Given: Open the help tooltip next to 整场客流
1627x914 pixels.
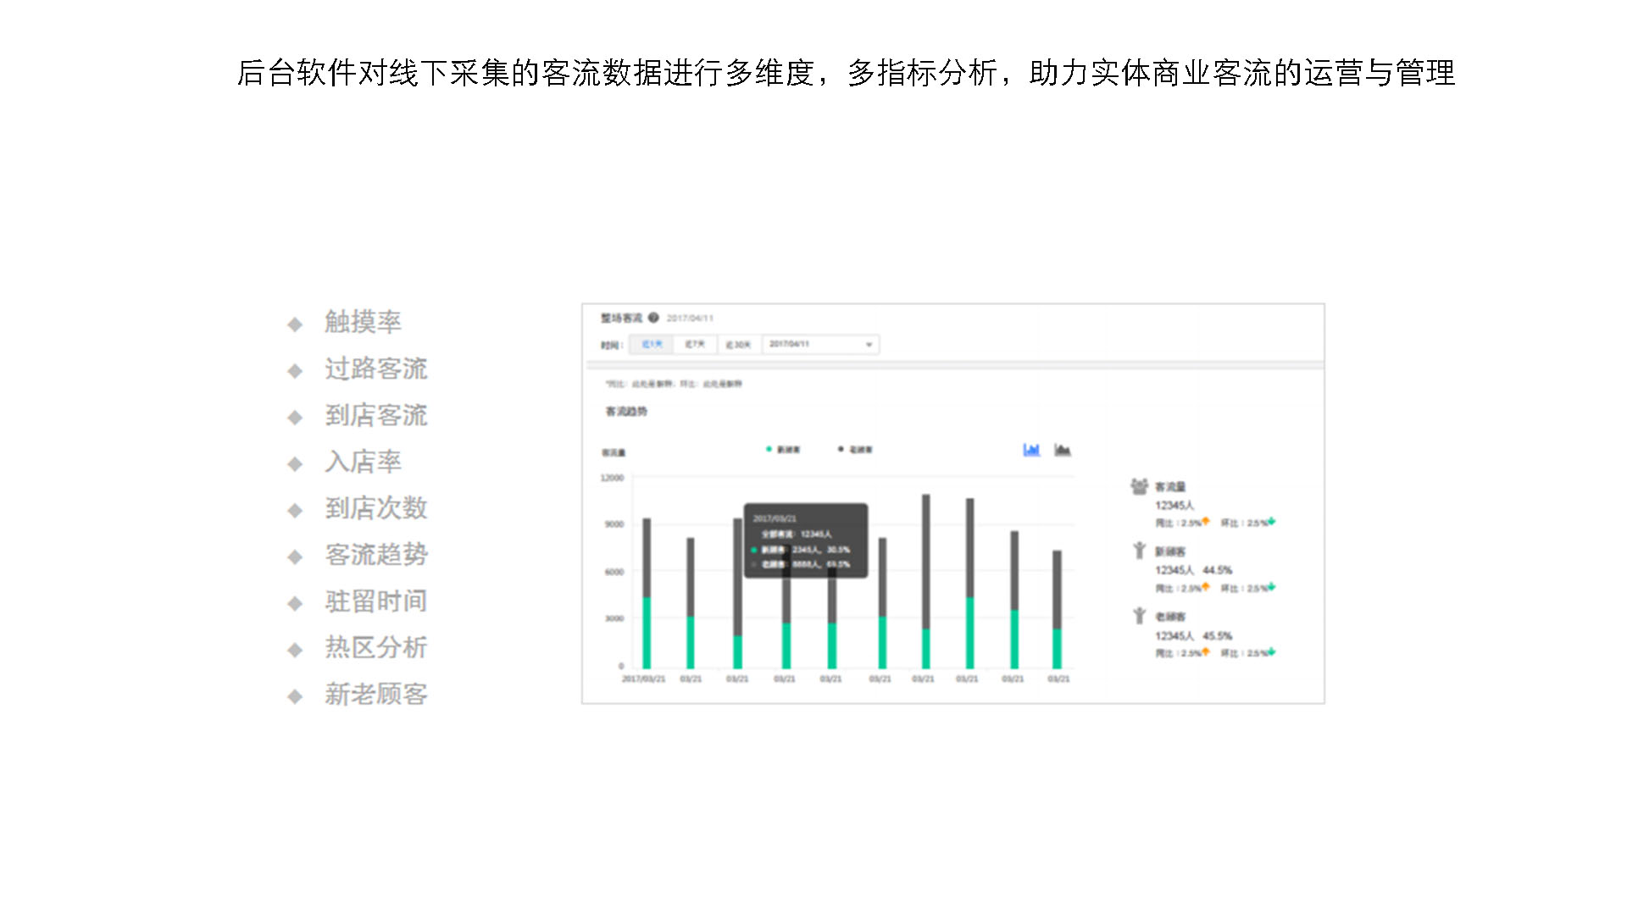Looking at the screenshot, I should (652, 317).
